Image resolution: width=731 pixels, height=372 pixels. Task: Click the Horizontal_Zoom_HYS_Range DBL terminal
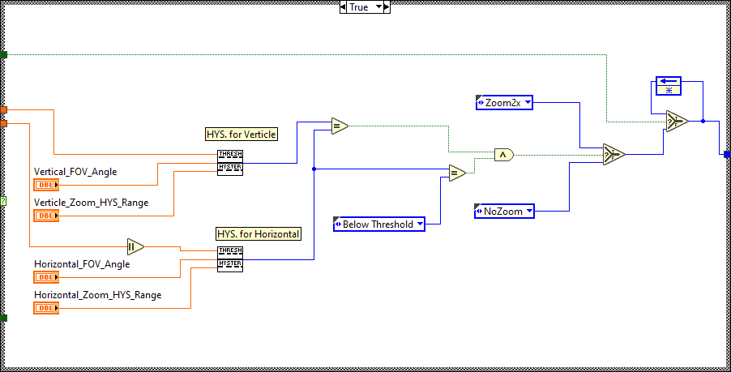[x=46, y=308]
